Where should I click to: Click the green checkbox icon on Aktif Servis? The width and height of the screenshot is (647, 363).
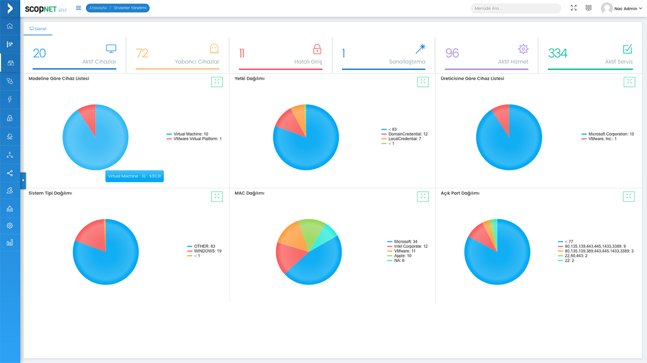point(628,49)
